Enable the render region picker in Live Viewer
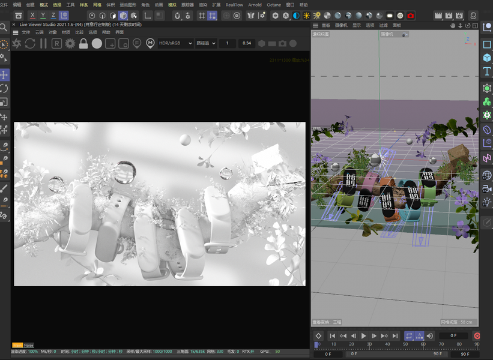The image size is (493, 360). pyautogui.click(x=110, y=44)
